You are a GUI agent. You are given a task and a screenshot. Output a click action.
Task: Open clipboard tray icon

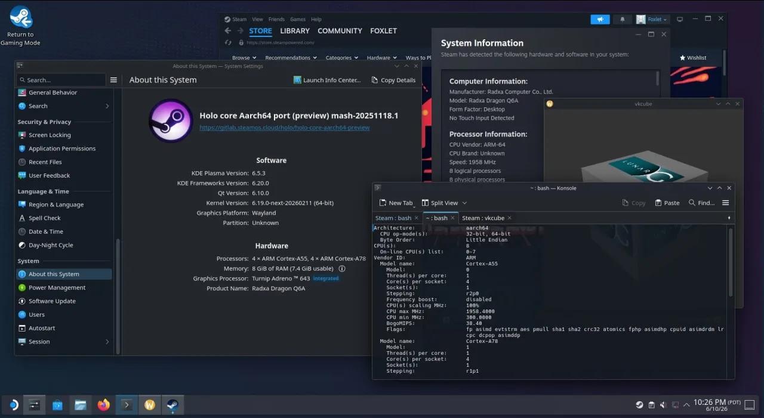click(652, 405)
